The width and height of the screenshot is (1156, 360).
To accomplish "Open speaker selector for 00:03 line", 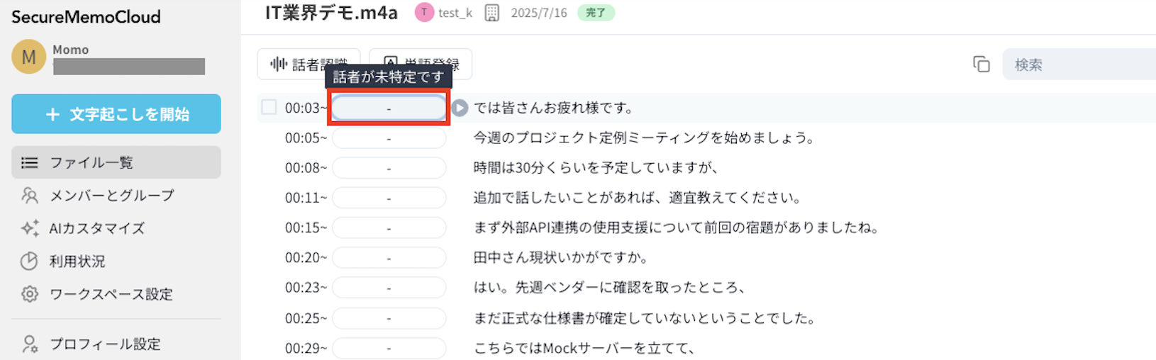I will click(x=389, y=108).
